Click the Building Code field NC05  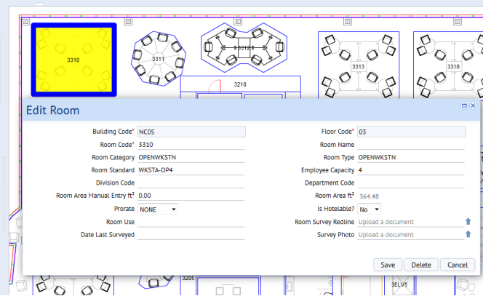tap(191, 132)
